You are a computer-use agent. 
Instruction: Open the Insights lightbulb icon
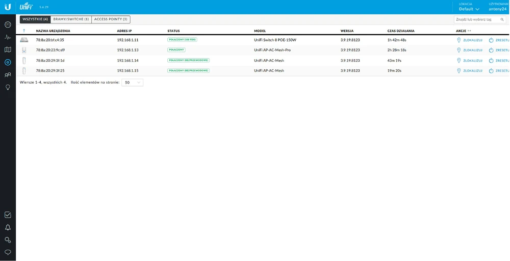8,87
